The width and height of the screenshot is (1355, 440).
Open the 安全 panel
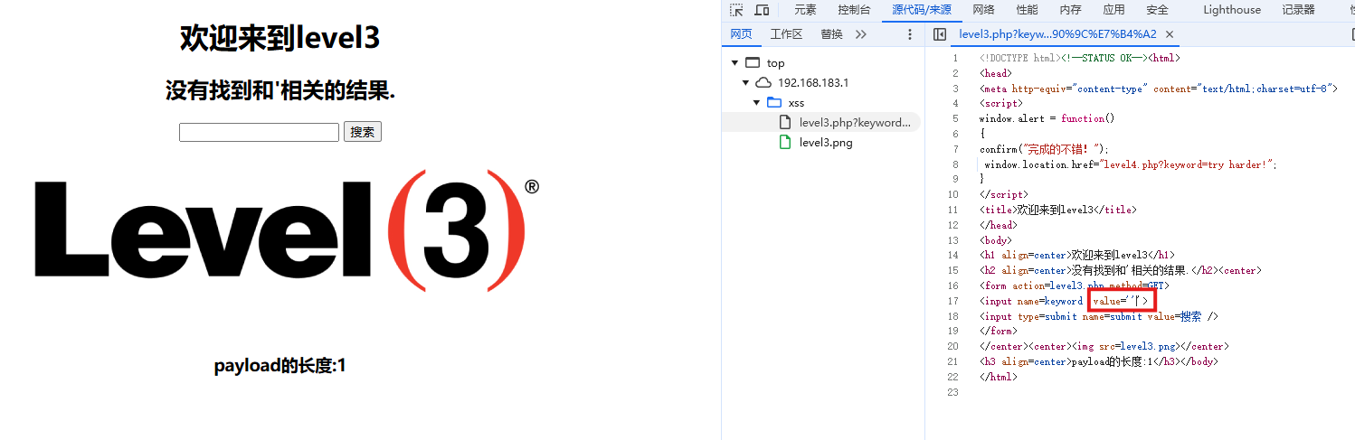[1157, 10]
